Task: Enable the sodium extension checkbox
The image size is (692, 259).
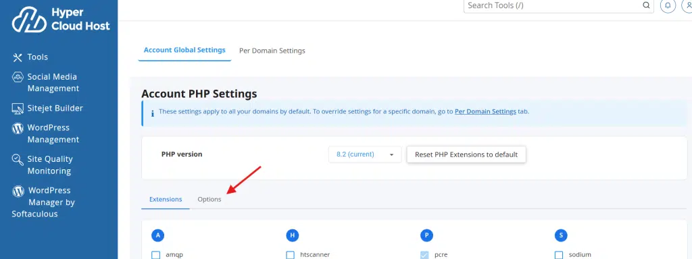Action: click(559, 254)
